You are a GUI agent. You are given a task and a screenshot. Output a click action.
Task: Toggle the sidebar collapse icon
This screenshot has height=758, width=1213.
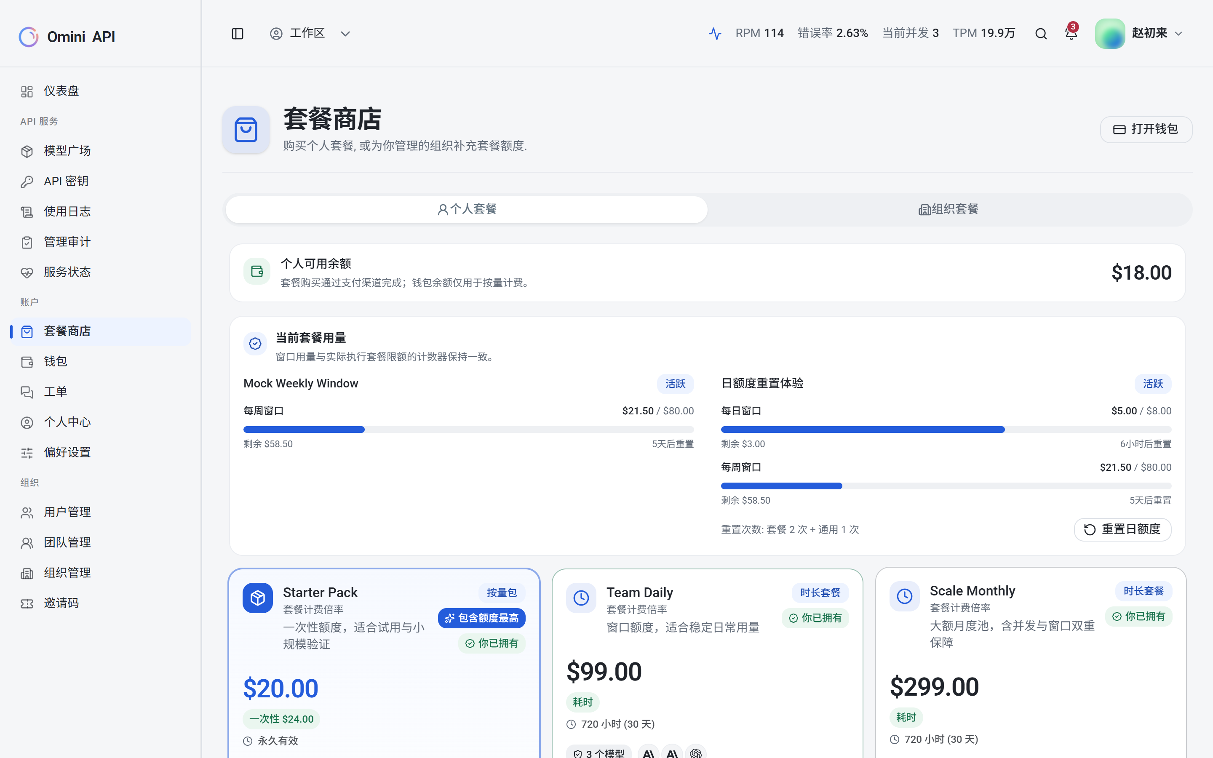(x=238, y=34)
